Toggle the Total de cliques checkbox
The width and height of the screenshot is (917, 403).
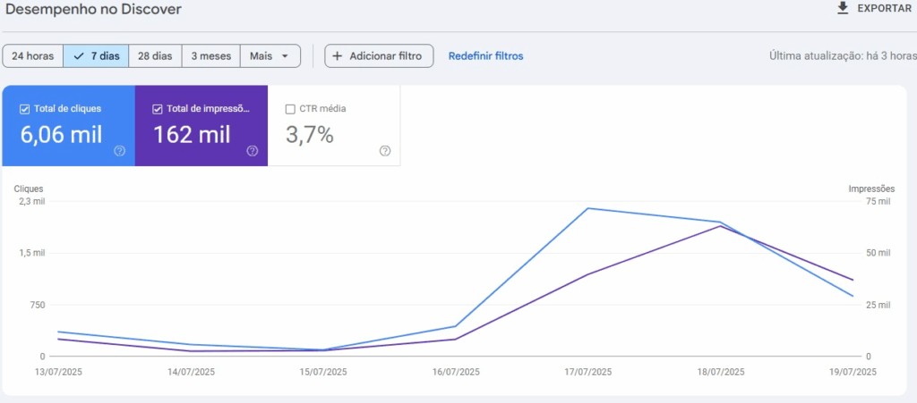tap(25, 109)
